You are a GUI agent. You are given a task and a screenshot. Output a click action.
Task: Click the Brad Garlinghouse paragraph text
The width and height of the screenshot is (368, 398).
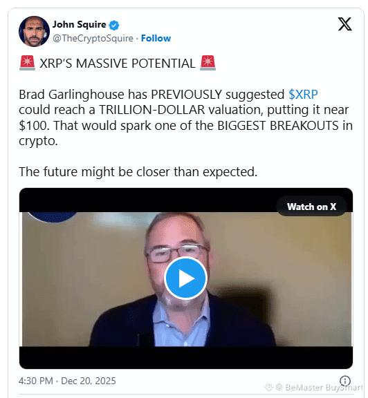coord(186,117)
